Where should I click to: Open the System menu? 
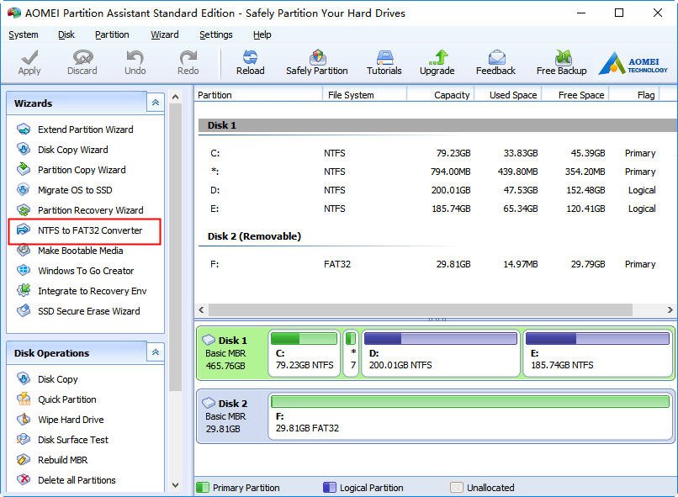[24, 34]
